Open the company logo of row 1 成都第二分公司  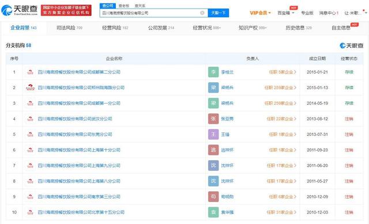[30, 72]
